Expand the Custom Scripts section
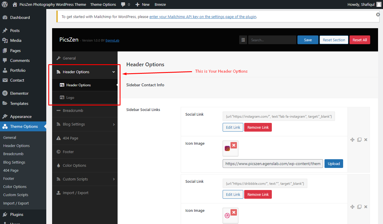 [85, 179]
